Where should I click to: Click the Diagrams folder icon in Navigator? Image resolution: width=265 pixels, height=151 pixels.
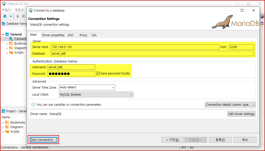click(11, 48)
